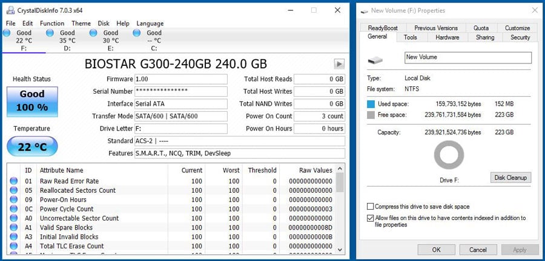
Task: Close the Properties dialog
Action: [535, 10]
